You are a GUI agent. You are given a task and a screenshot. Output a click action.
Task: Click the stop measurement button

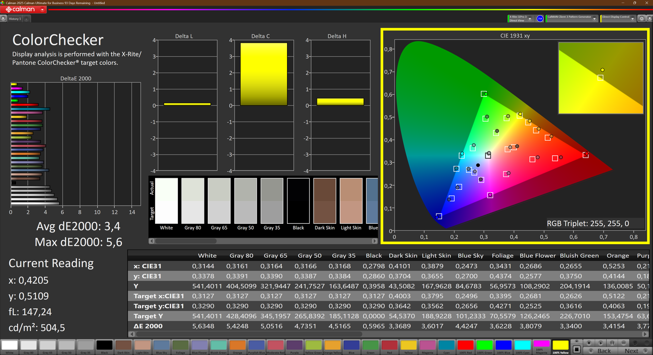click(x=589, y=343)
